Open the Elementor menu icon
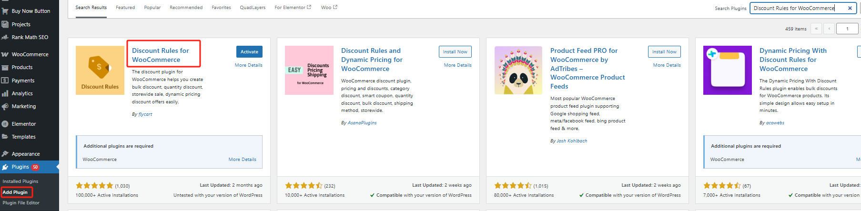861x211 pixels. [x=5, y=124]
